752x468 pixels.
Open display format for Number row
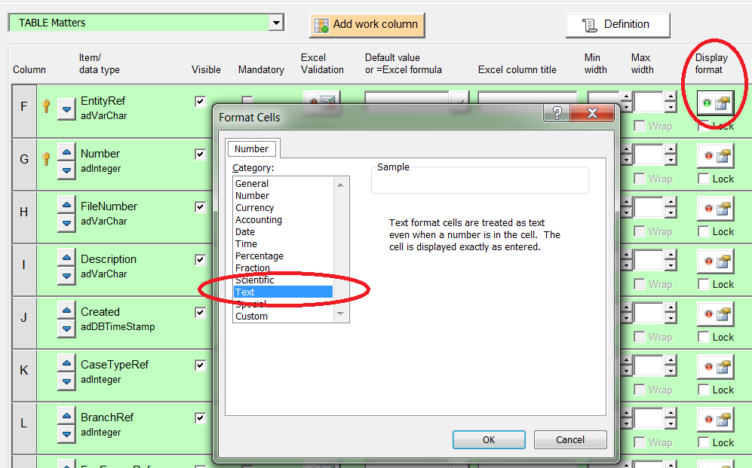[715, 156]
